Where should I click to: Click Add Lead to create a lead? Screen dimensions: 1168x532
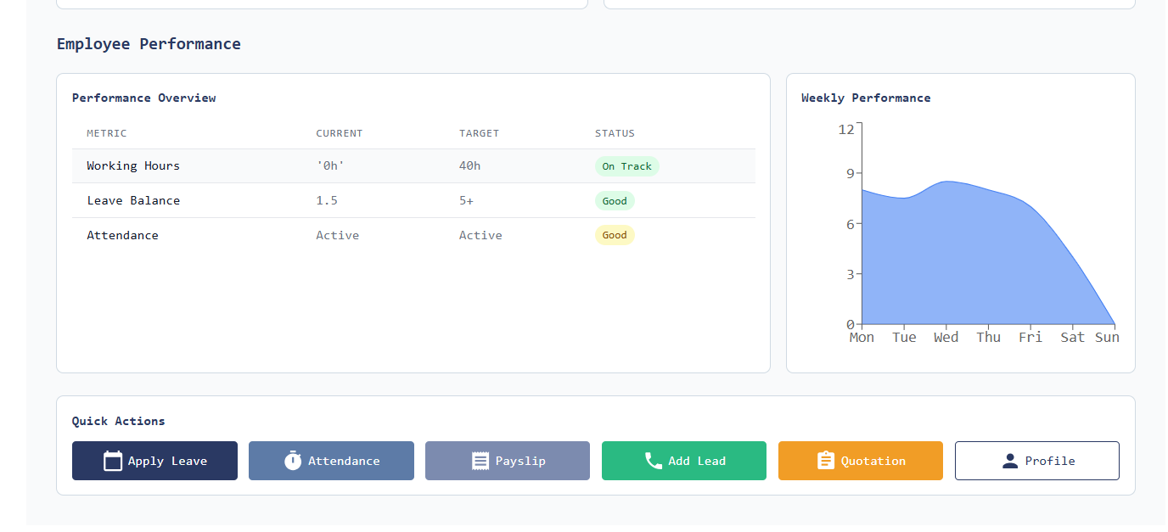[683, 460]
